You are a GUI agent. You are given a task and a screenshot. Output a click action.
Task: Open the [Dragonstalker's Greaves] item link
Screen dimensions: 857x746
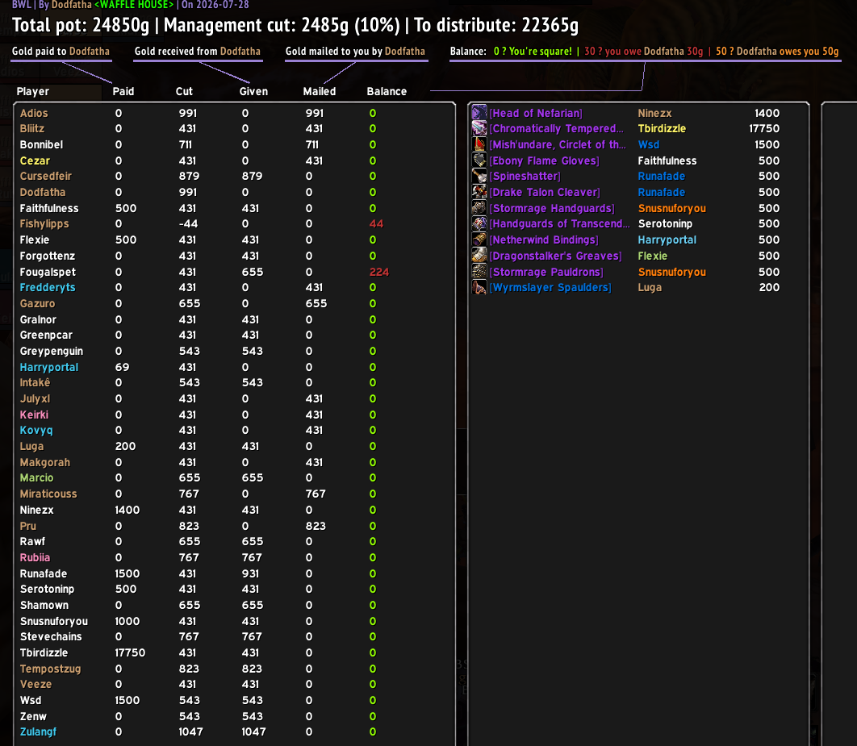tap(555, 256)
